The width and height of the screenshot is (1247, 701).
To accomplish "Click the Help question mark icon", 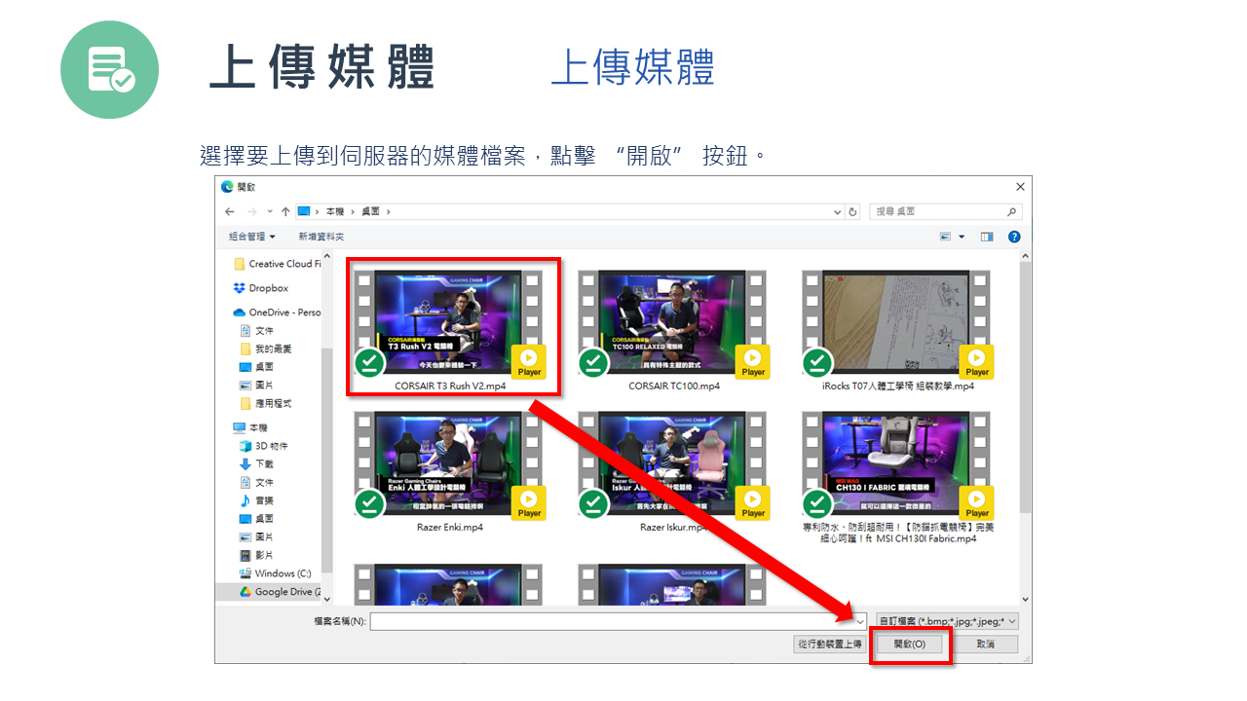I will pyautogui.click(x=1013, y=236).
